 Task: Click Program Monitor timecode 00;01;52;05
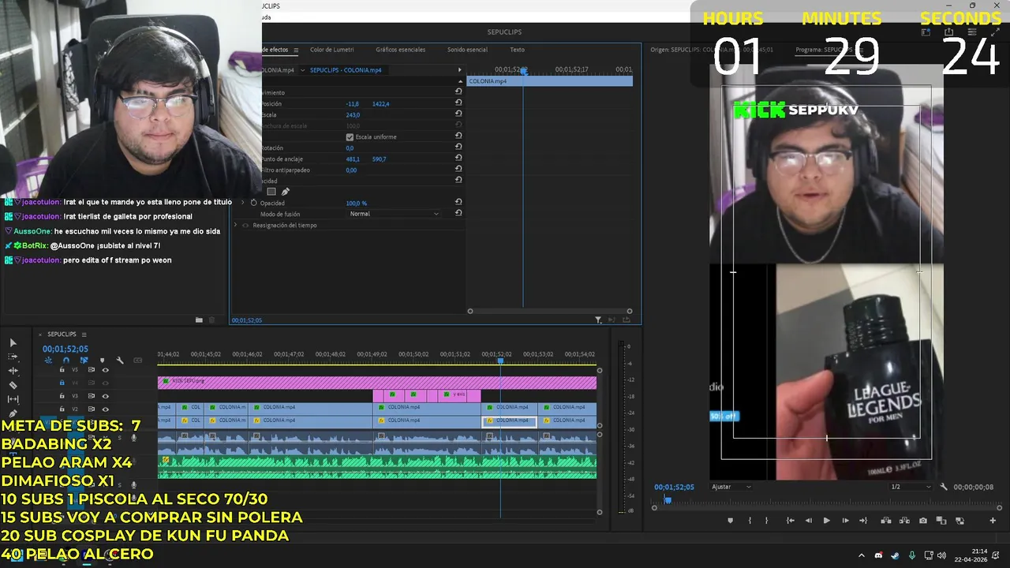(x=674, y=487)
